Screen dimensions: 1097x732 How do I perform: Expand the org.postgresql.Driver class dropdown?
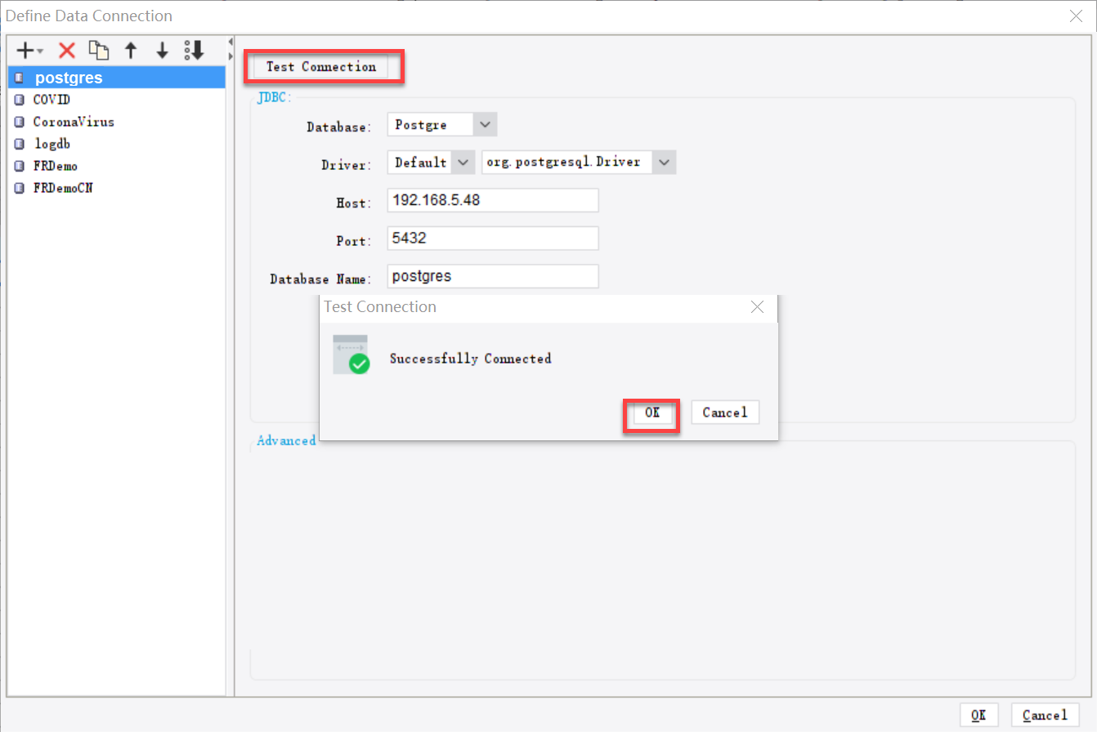tap(664, 162)
